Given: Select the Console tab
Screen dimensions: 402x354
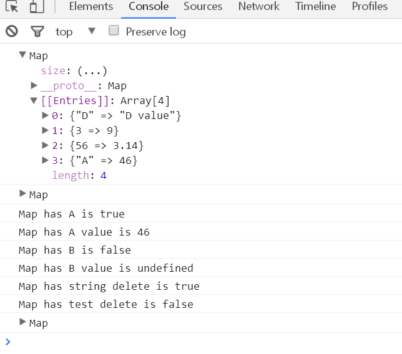Looking at the screenshot, I should 149,6.
